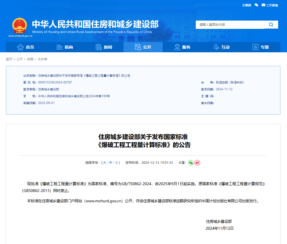Click the WeChat icon in the top blue bar
Screen dimensions: 287x244
click(x=256, y=5)
